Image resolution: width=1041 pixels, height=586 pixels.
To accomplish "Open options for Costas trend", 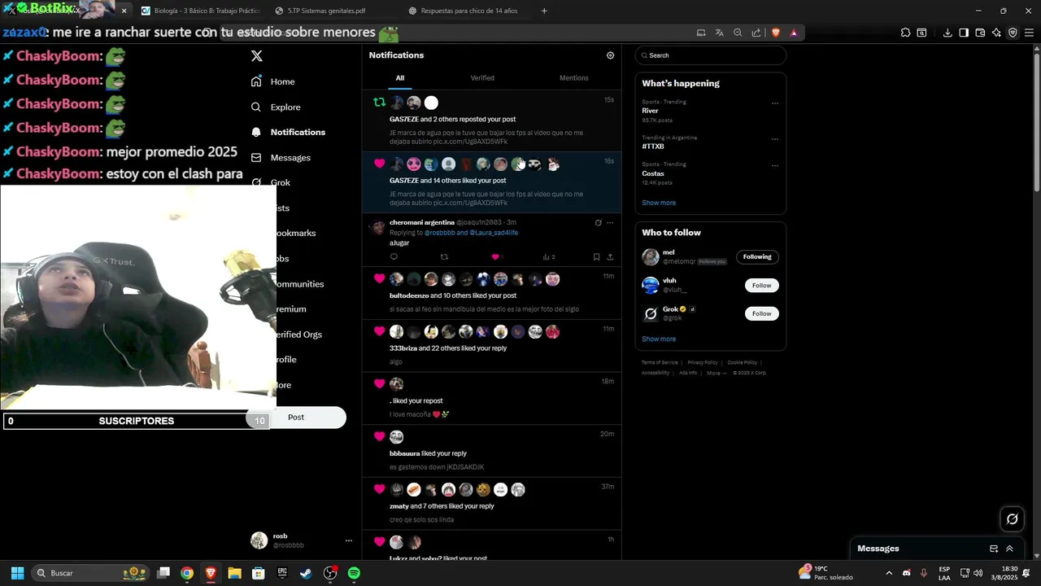I will (x=775, y=166).
